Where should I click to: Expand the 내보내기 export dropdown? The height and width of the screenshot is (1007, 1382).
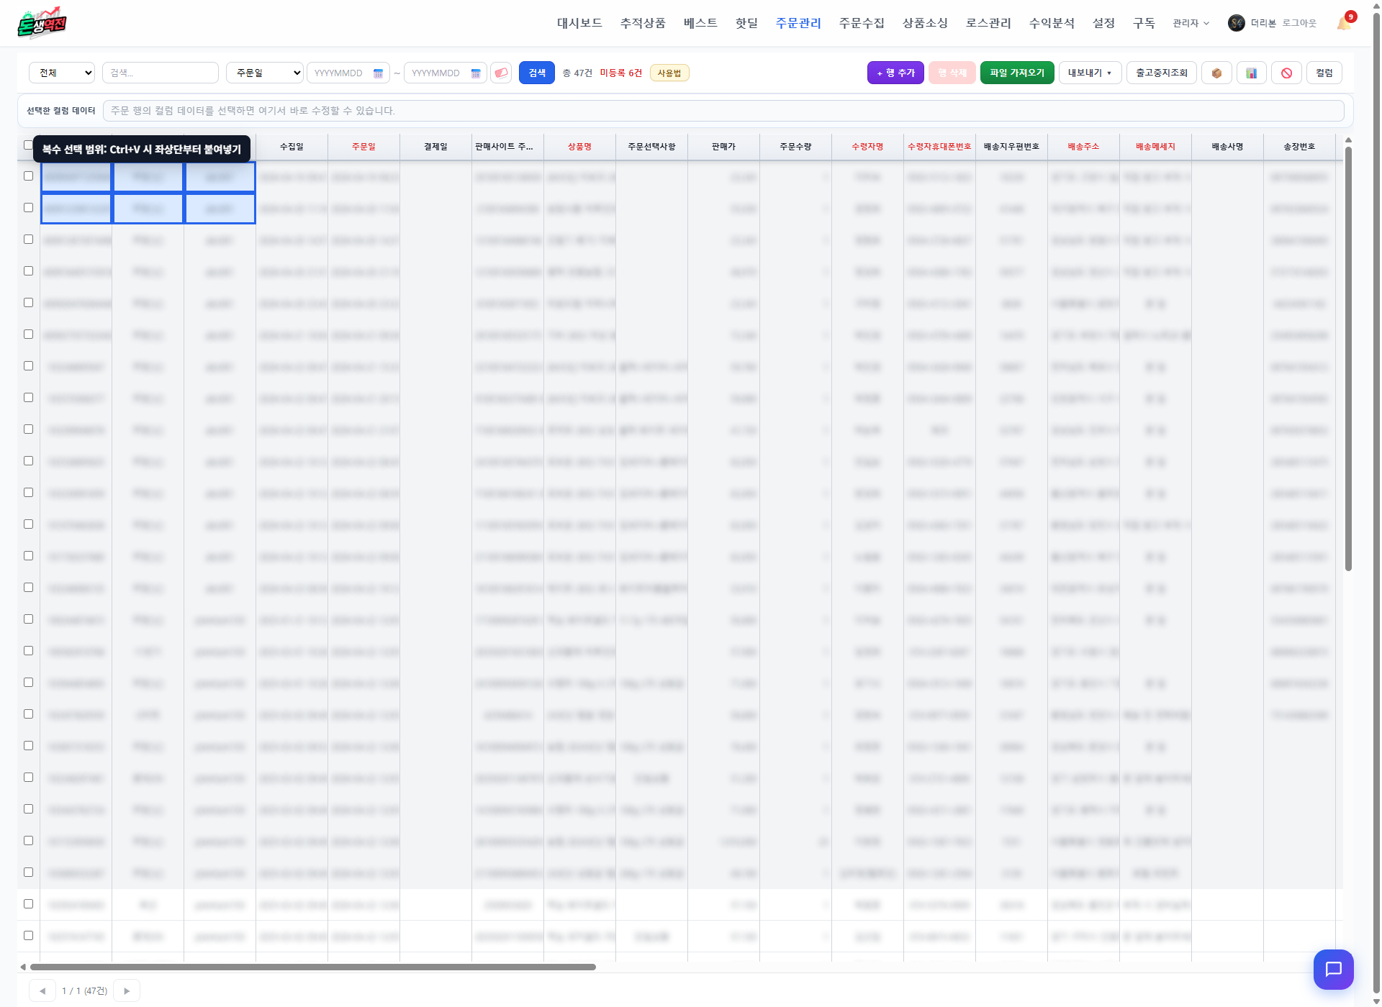(1090, 73)
